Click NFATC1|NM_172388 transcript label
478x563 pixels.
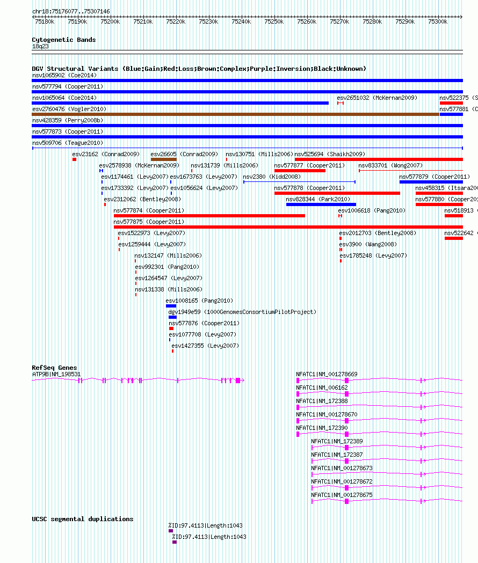pyautogui.click(x=322, y=401)
